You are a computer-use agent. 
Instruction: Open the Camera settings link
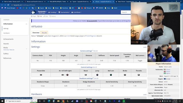86,51
